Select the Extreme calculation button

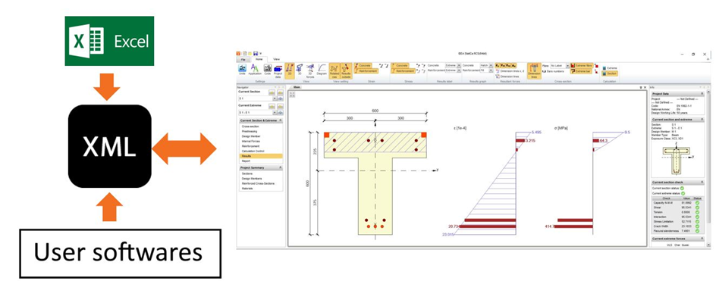[610, 68]
